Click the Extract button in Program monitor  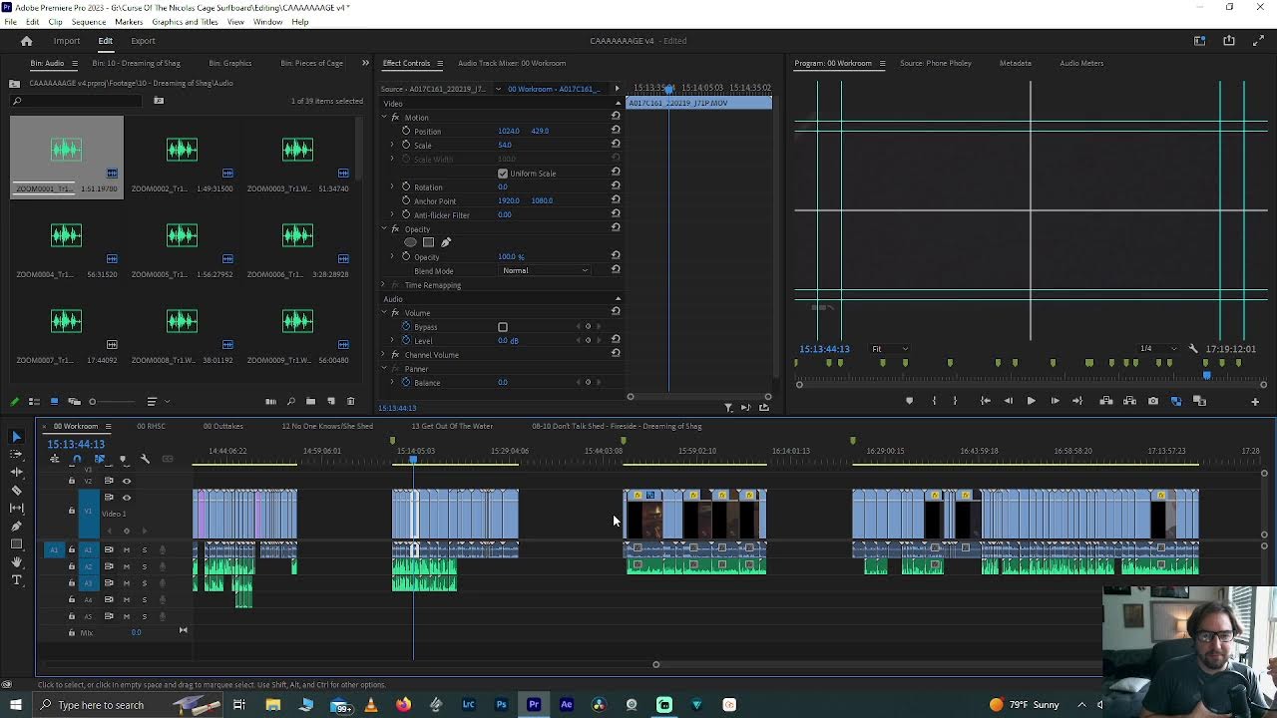click(1129, 401)
